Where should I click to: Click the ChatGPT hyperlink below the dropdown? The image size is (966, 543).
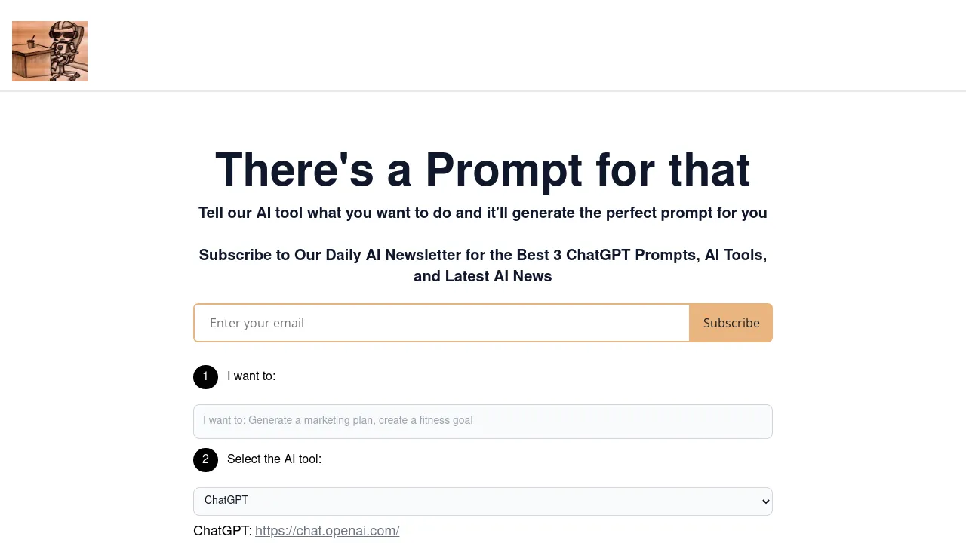tap(327, 531)
